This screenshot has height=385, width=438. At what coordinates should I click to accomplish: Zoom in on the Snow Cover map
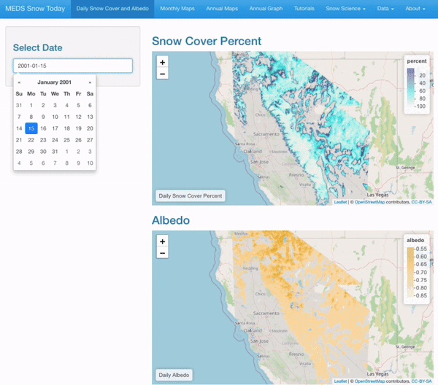click(x=162, y=62)
